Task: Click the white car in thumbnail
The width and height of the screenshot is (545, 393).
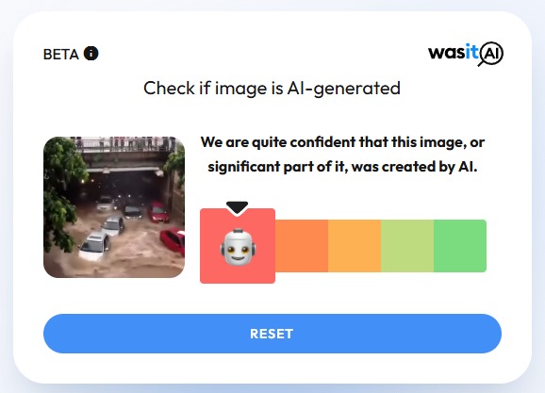Action: (94, 246)
